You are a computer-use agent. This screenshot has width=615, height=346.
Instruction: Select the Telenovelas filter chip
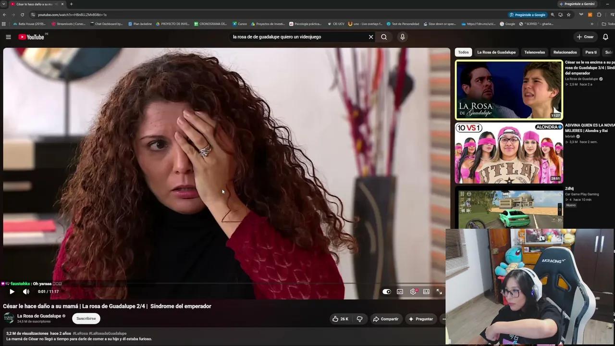pos(534,52)
